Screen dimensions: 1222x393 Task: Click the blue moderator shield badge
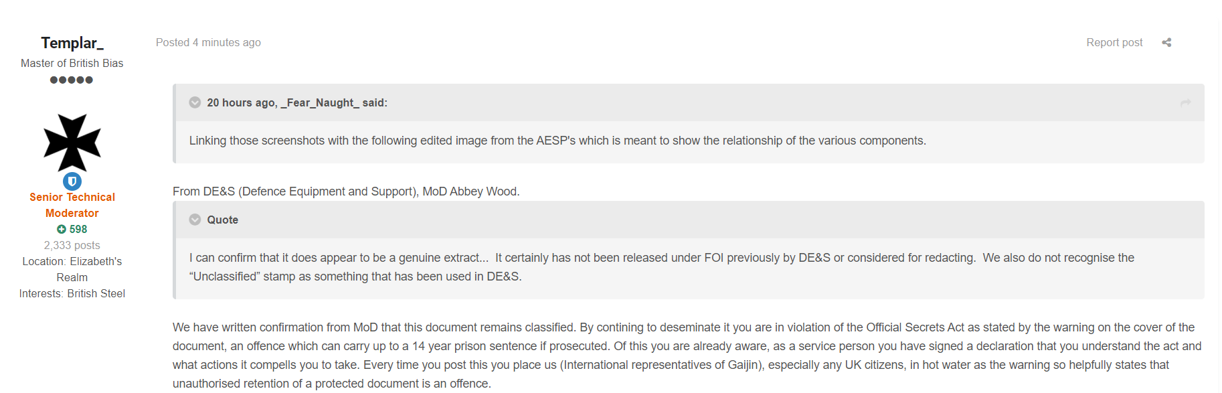(x=72, y=181)
